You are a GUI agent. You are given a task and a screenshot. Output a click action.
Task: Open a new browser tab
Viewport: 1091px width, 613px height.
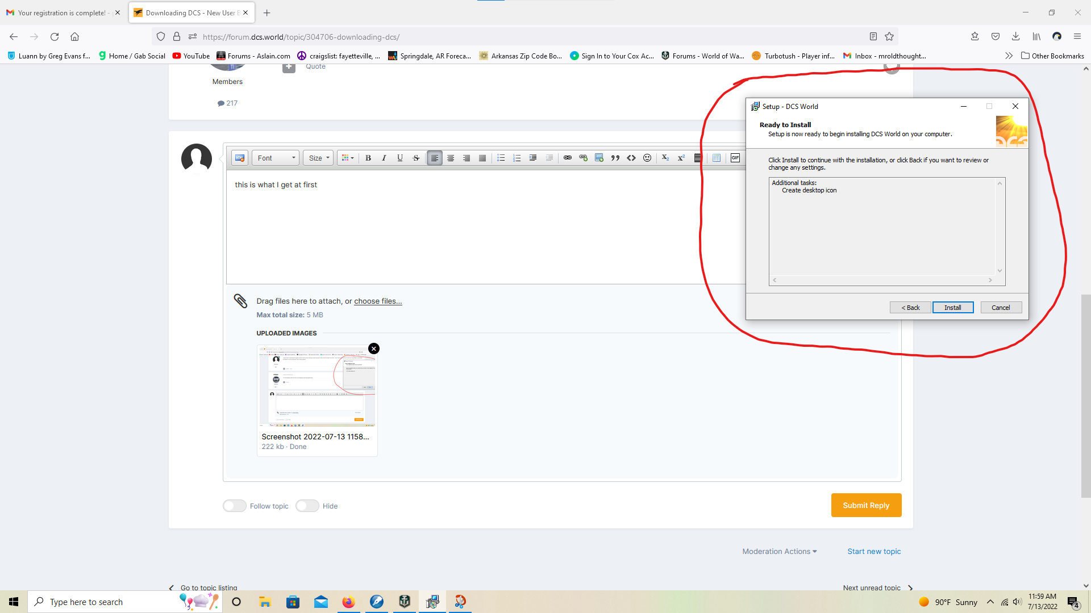pos(267,12)
